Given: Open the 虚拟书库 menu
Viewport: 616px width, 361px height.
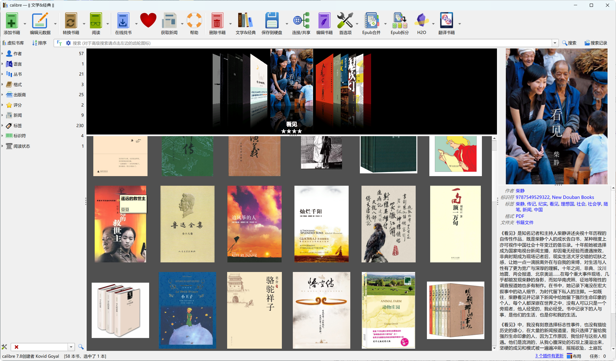Looking at the screenshot, I should (13, 43).
